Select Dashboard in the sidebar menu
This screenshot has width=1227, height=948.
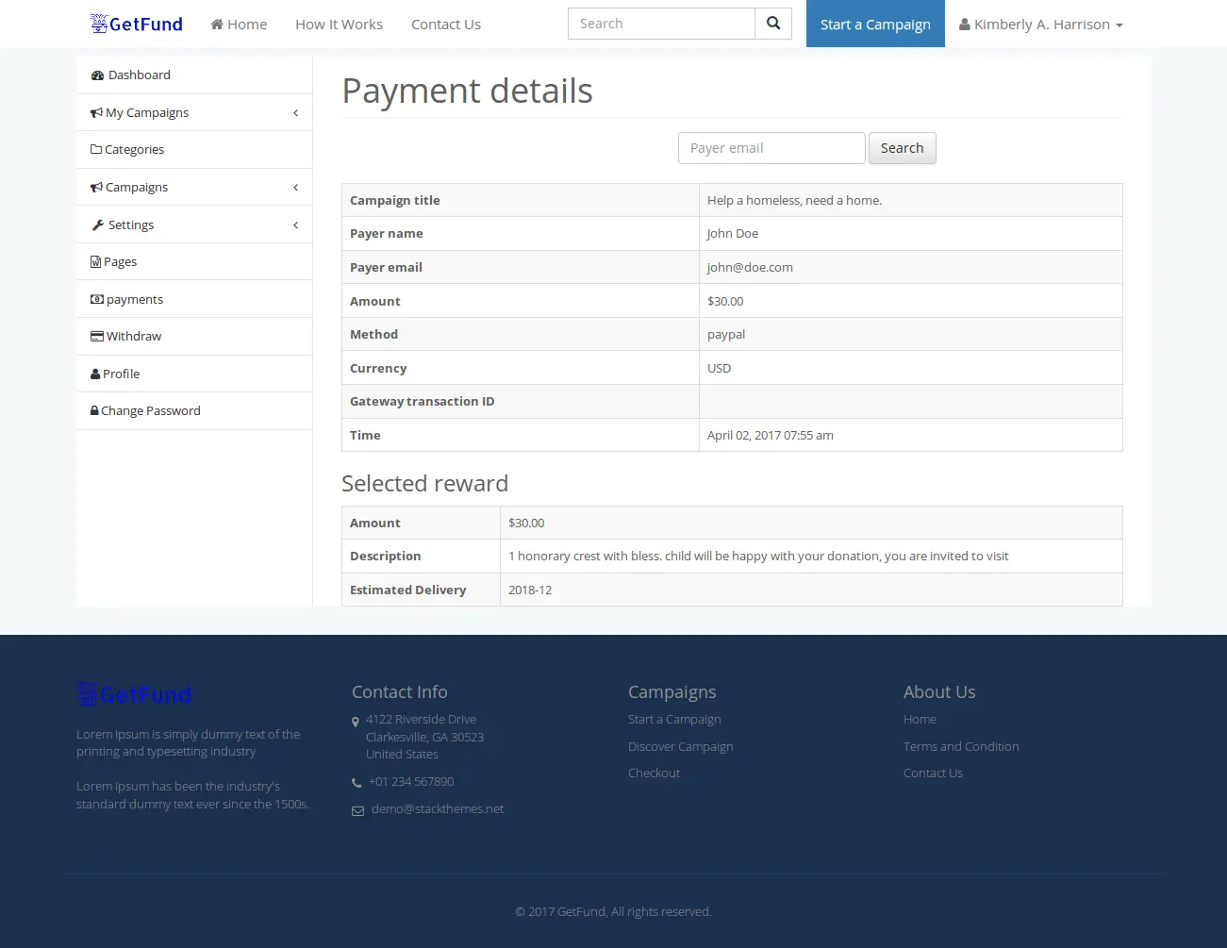194,75
